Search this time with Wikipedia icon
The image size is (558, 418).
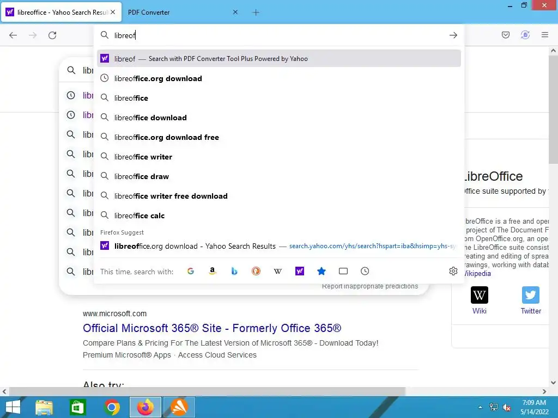point(277,271)
